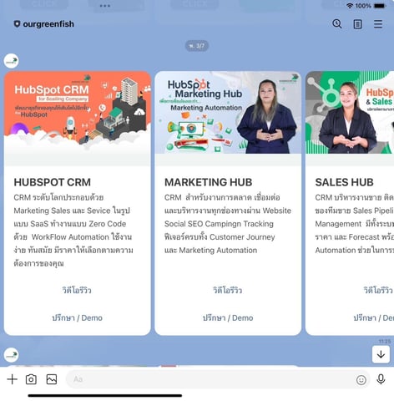Open the camera icon in the message bar

point(31,379)
